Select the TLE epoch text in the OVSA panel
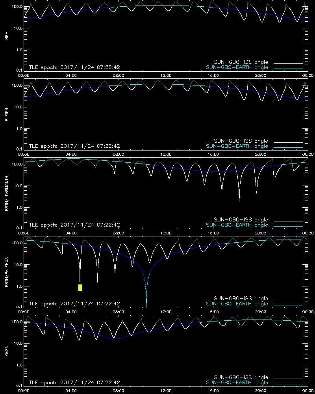This screenshot has width=315, height=394. coord(74,383)
